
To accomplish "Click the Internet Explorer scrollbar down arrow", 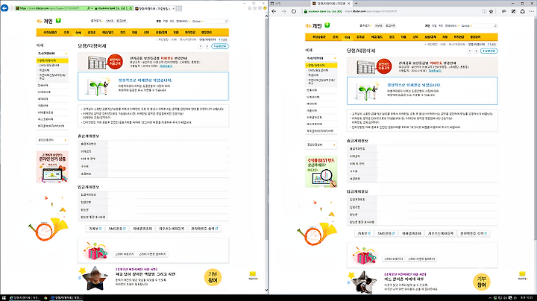I will tap(266, 291).
